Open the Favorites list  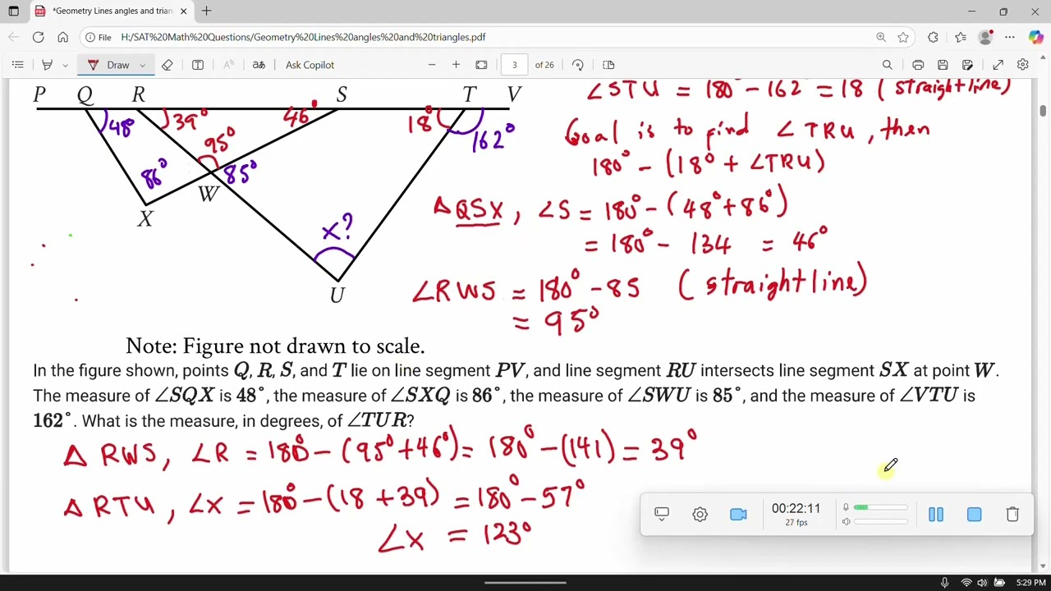[x=961, y=37]
